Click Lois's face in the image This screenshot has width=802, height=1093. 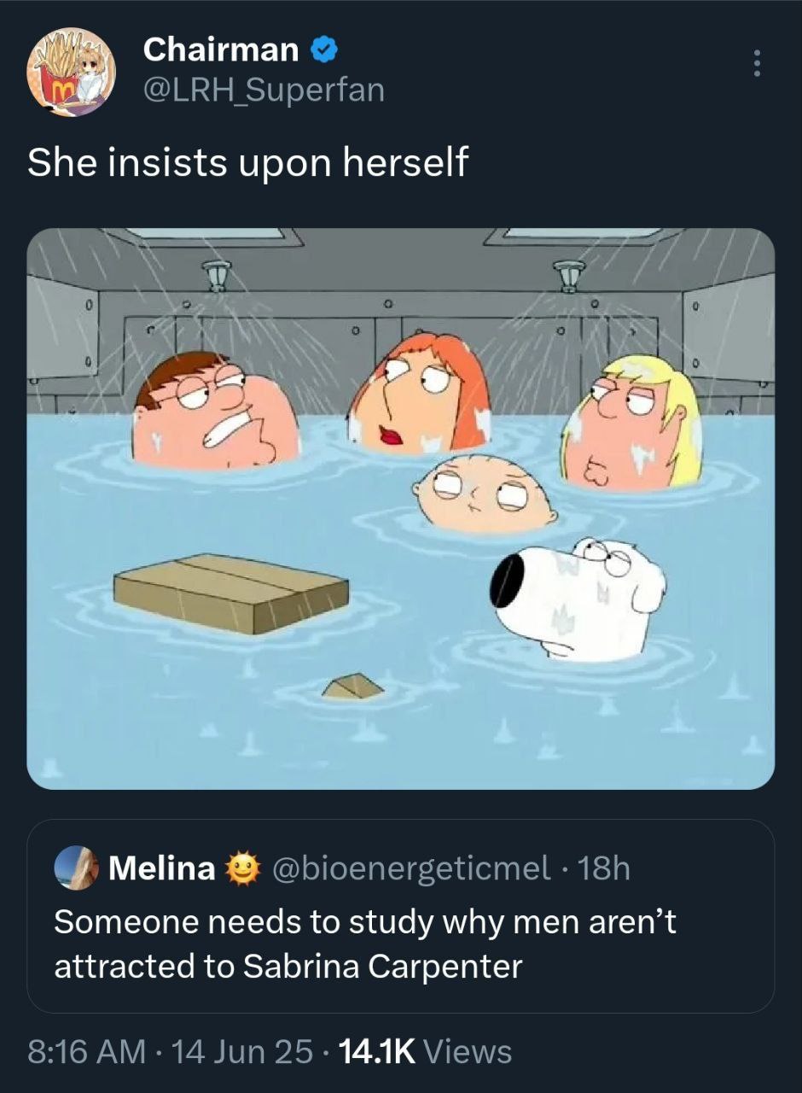pyautogui.click(x=418, y=395)
